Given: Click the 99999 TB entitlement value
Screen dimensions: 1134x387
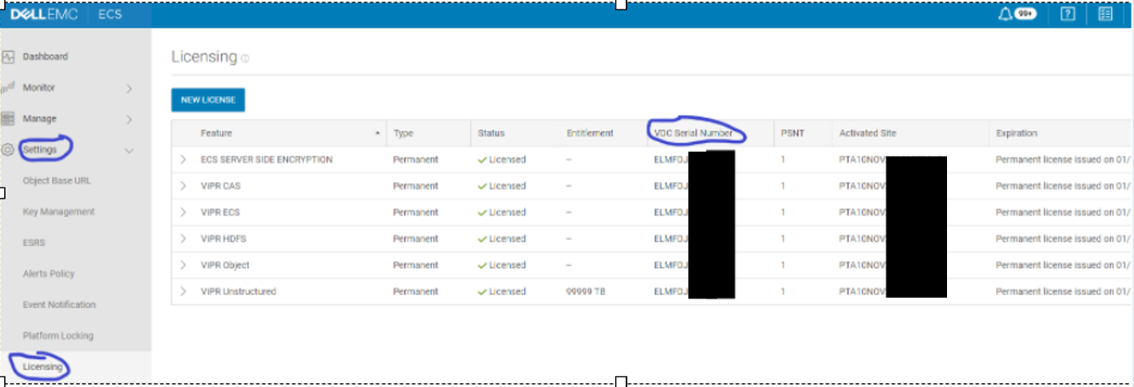Looking at the screenshot, I should point(585,291).
